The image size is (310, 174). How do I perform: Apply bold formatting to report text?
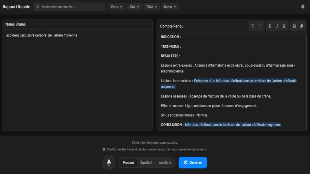click(270, 26)
